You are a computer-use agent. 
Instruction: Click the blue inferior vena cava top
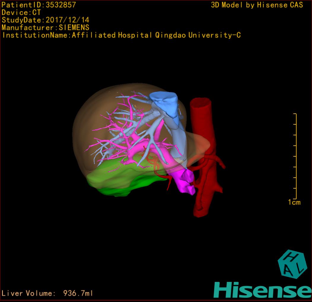tap(164, 103)
